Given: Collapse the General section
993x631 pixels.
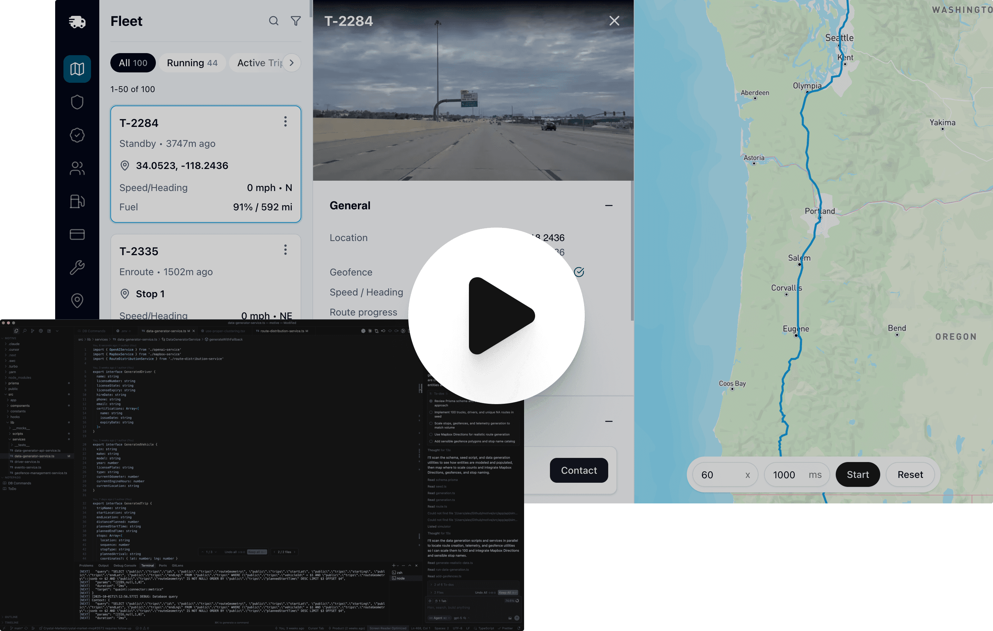Looking at the screenshot, I should 609,206.
